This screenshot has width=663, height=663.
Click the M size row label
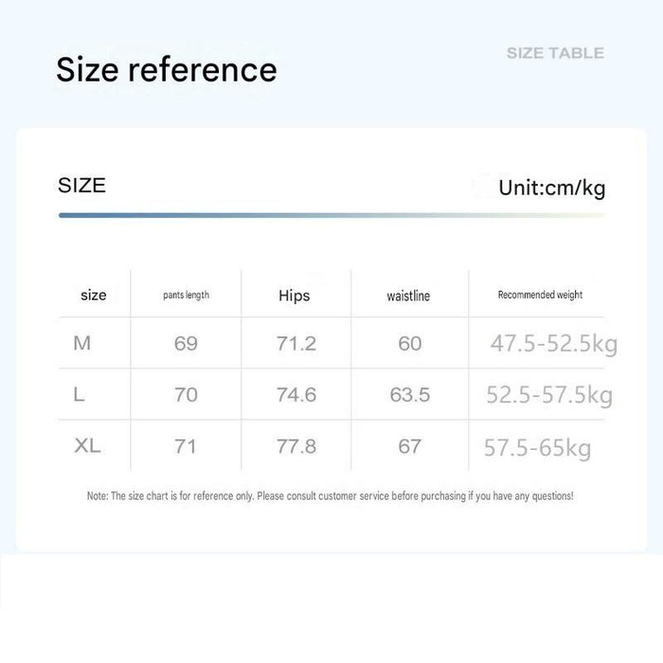(82, 343)
